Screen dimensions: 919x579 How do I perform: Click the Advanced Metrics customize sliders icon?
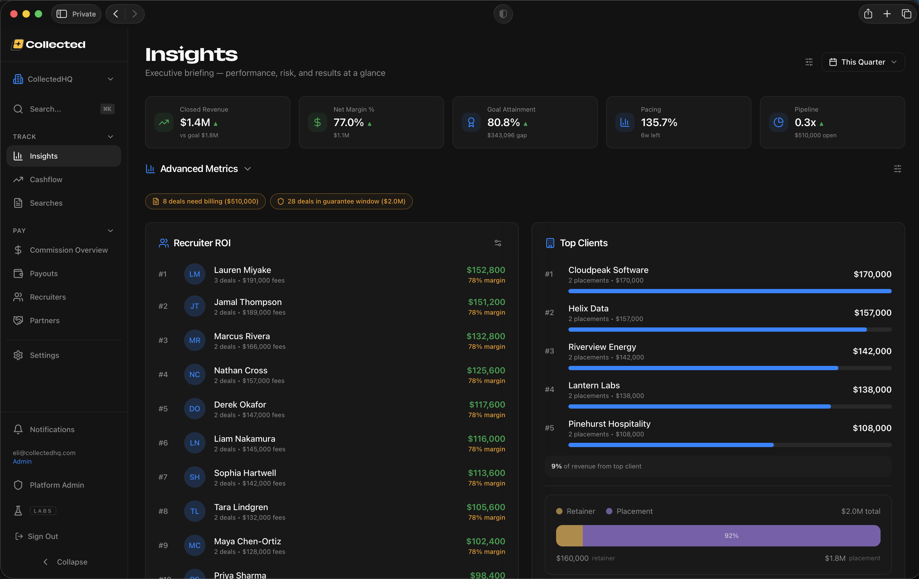[897, 169]
